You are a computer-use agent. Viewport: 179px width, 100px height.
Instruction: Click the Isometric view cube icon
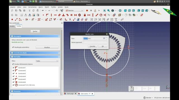click(120, 11)
